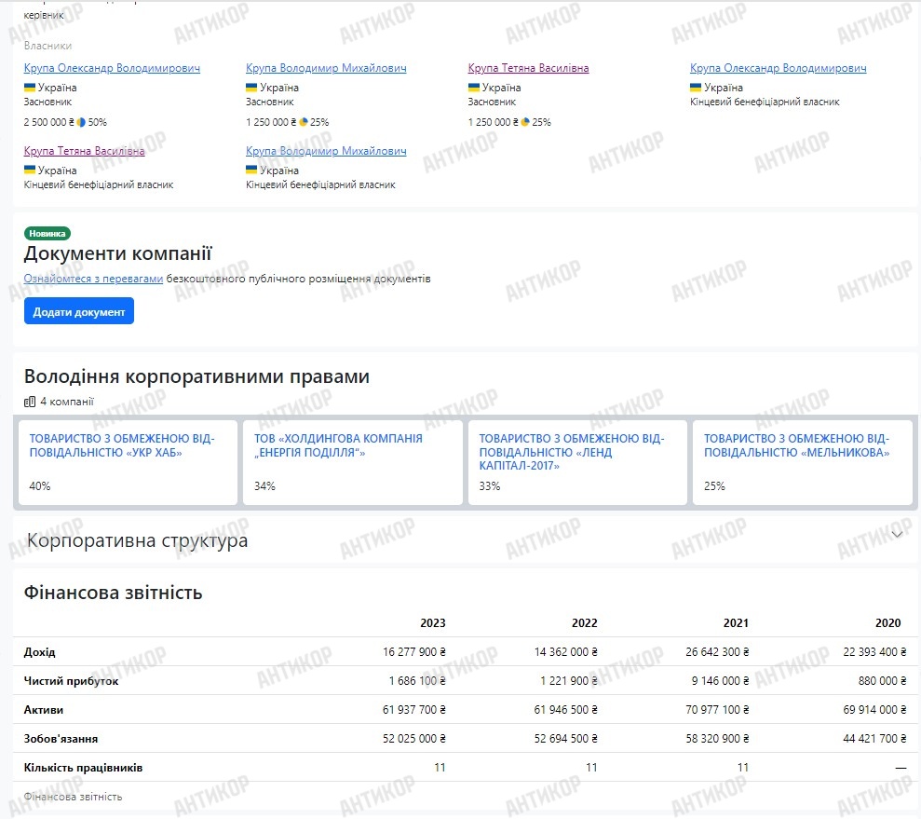The height and width of the screenshot is (819, 921).
Task: Click the green "Новинка" badge
Action: 47,234
